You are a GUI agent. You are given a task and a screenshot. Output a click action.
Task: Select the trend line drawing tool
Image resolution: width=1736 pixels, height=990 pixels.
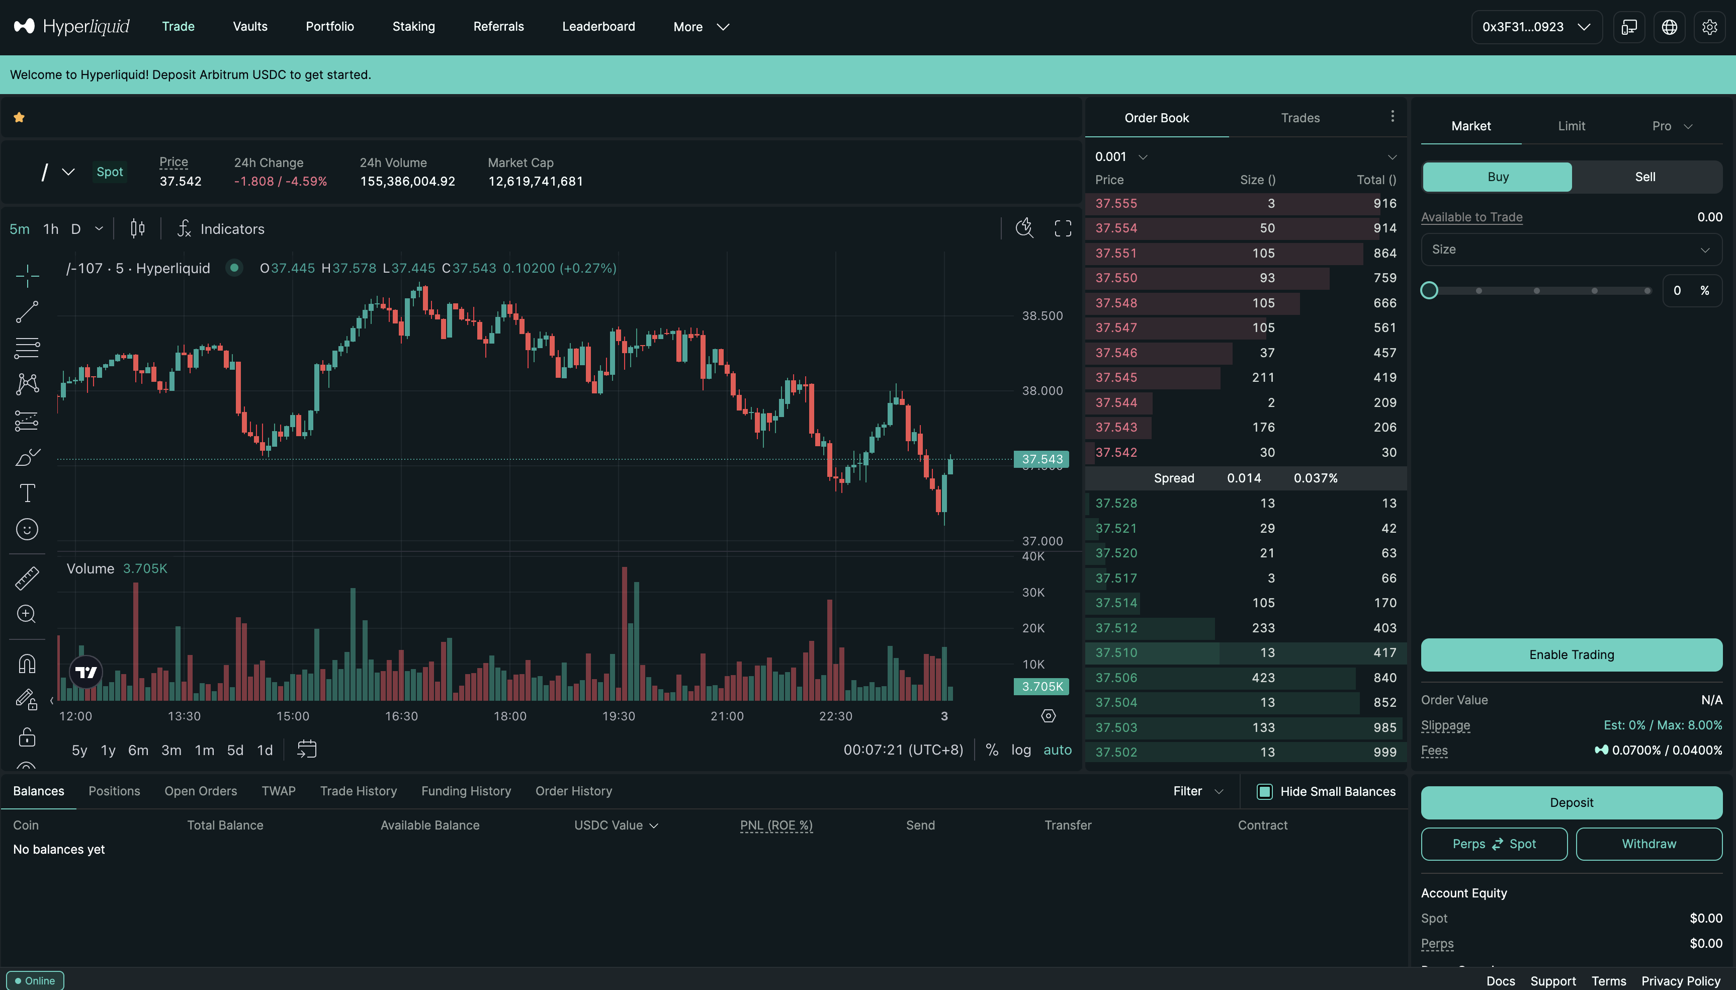point(27,312)
